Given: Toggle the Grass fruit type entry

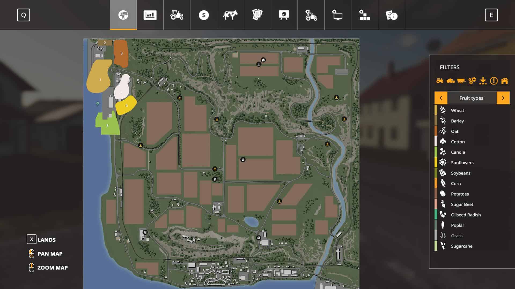Looking at the screenshot, I should tap(457, 236).
